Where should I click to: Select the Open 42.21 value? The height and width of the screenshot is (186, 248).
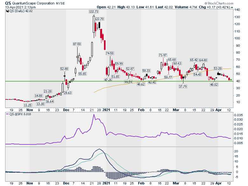tap(106, 7)
